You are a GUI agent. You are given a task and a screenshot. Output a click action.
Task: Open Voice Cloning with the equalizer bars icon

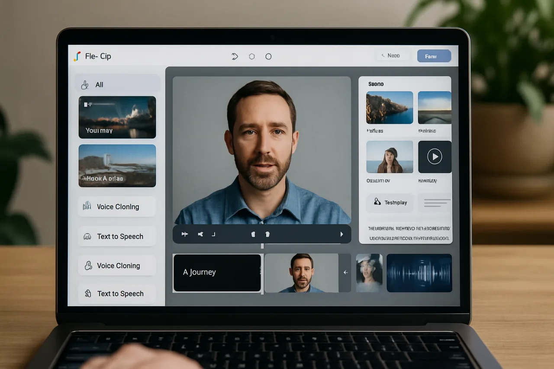[x=117, y=207]
